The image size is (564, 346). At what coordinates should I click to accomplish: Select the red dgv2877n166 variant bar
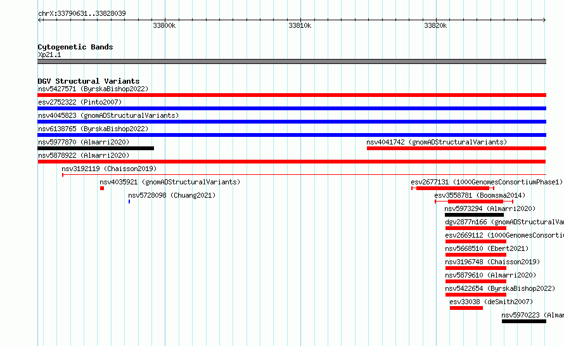[476, 228]
